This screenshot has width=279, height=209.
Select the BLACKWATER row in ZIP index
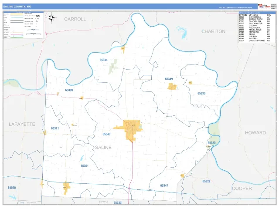click(x=255, y=24)
